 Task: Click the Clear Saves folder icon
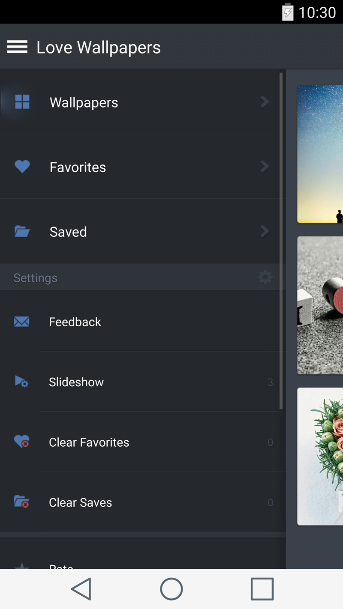tap(21, 502)
